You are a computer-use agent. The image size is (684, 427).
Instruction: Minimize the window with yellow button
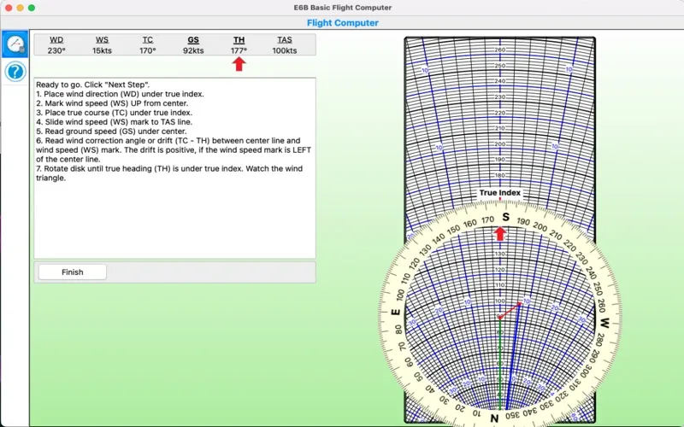(x=20, y=8)
